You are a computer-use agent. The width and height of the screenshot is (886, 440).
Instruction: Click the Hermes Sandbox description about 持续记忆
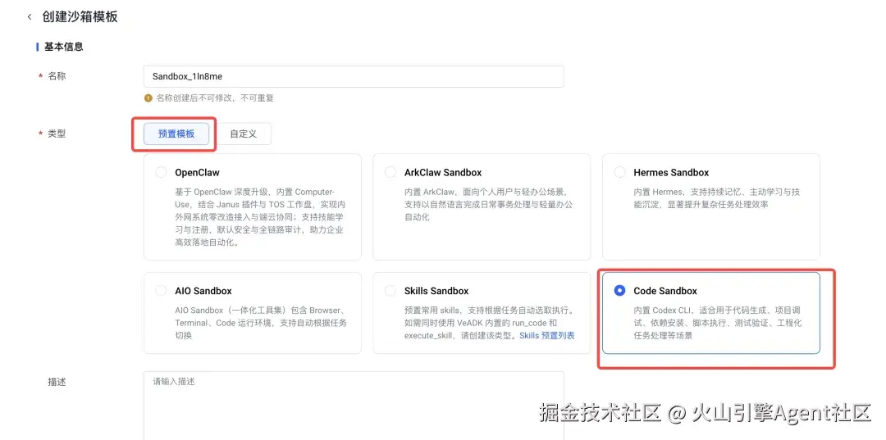click(x=716, y=198)
